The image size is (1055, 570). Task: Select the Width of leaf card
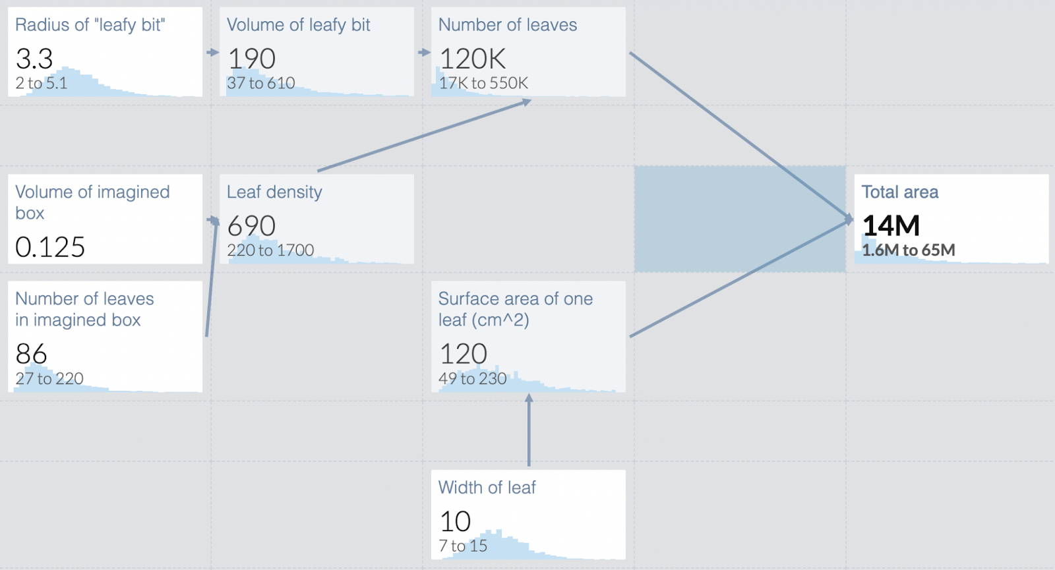[x=528, y=515]
